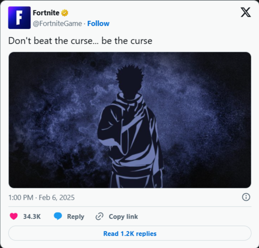The height and width of the screenshot is (248, 259).
Task: Click the gold verified badge
Action: (x=65, y=13)
